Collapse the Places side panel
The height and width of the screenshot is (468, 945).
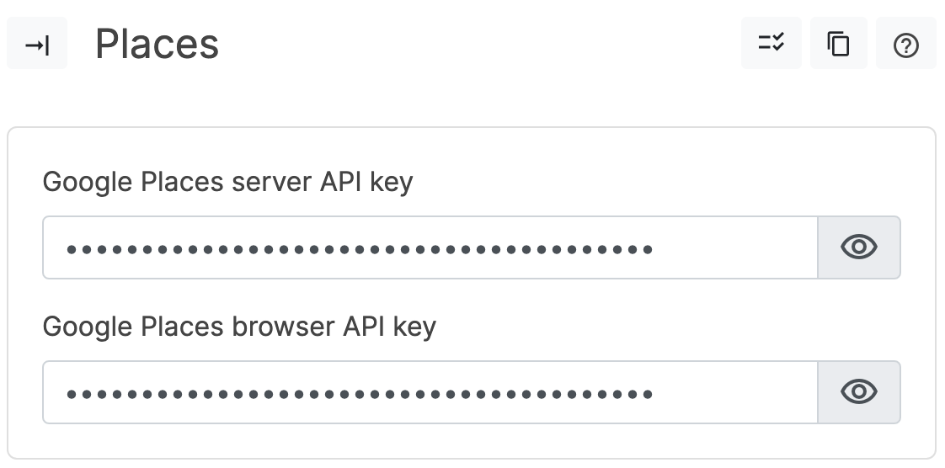(x=37, y=45)
